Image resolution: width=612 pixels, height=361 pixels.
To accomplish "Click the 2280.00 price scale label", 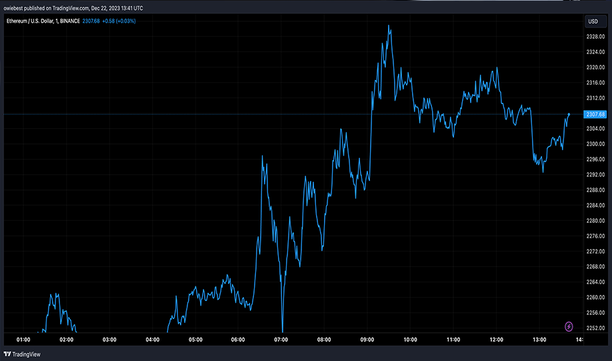I will click(x=595, y=221).
